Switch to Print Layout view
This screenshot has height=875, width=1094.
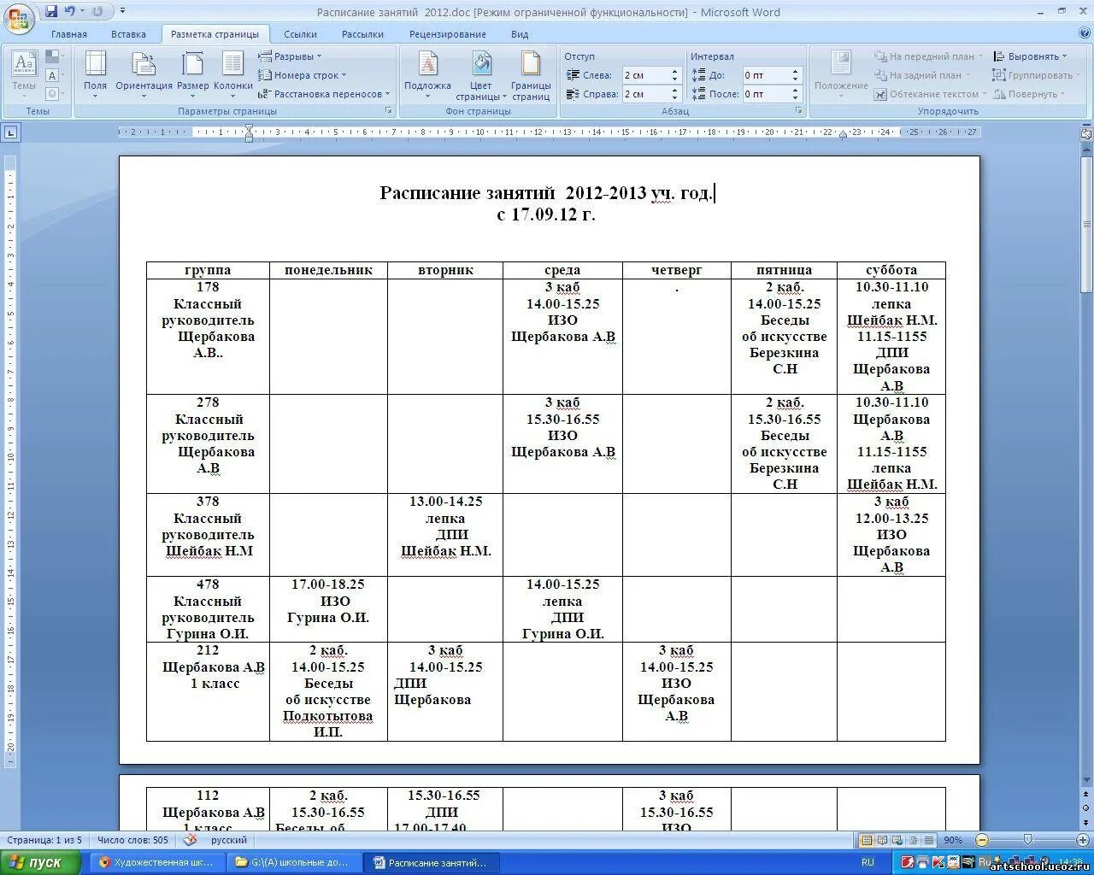(868, 840)
